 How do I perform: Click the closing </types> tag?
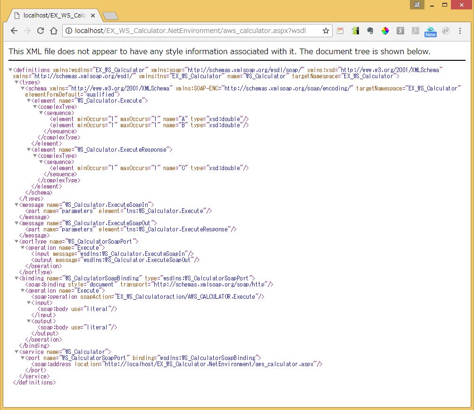[31, 198]
